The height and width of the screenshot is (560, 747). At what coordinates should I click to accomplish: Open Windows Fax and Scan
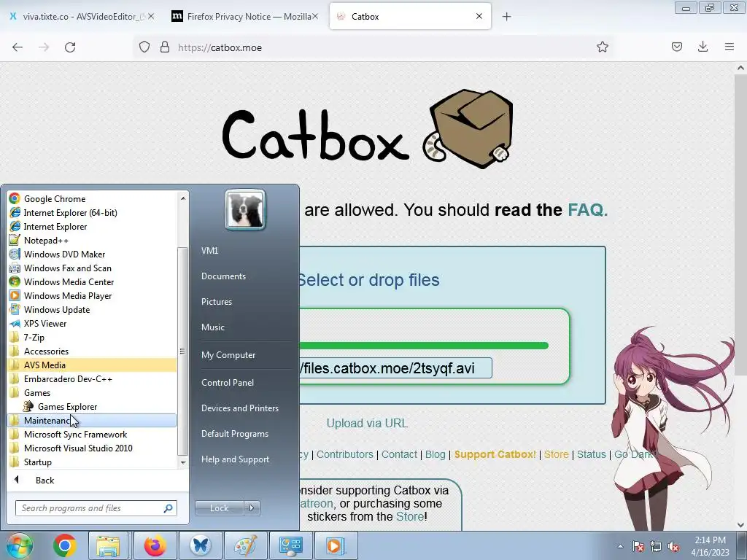[x=68, y=268]
